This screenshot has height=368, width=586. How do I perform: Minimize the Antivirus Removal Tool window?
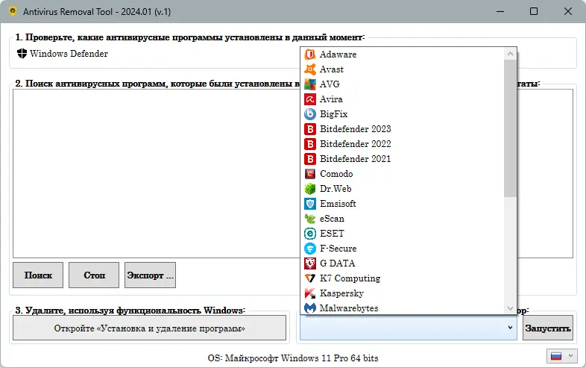coord(500,11)
